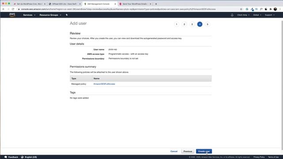This screenshot has width=283, height=159.
Task: Go back with the browser back arrow
Action: coord(4,9)
